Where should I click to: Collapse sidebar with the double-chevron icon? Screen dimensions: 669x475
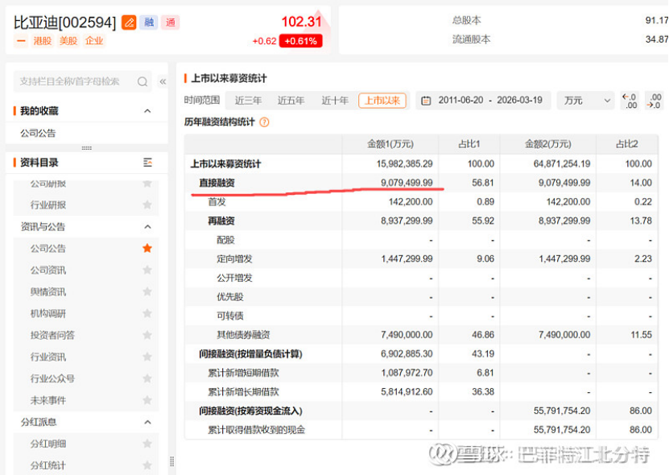163,81
